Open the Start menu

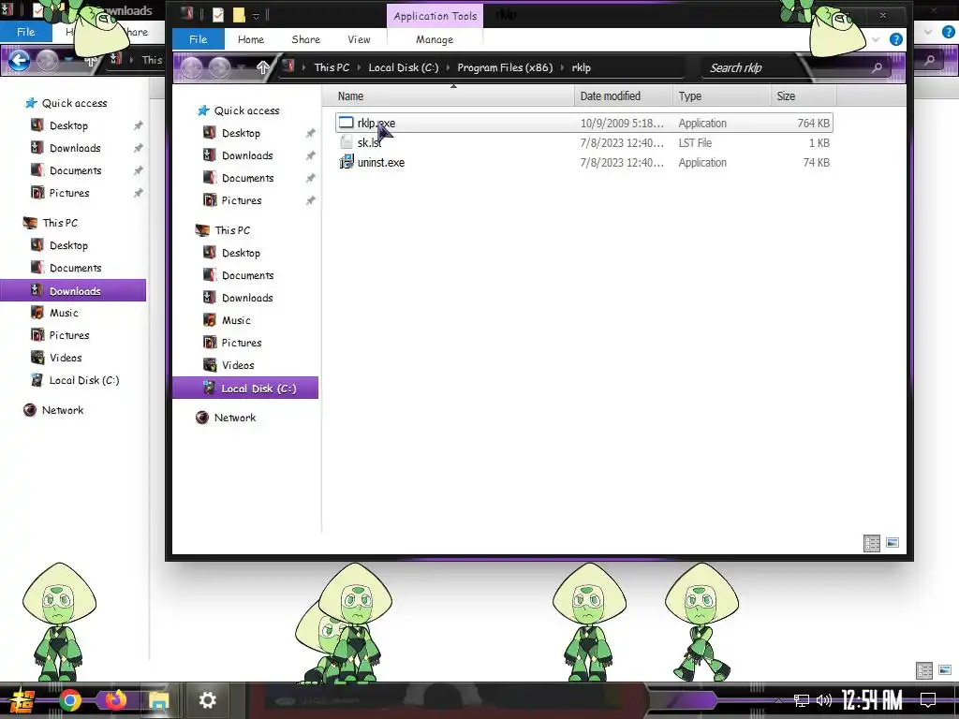(23, 700)
